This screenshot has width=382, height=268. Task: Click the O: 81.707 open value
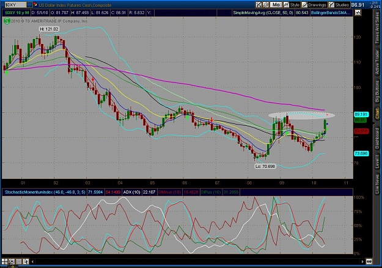click(x=59, y=13)
